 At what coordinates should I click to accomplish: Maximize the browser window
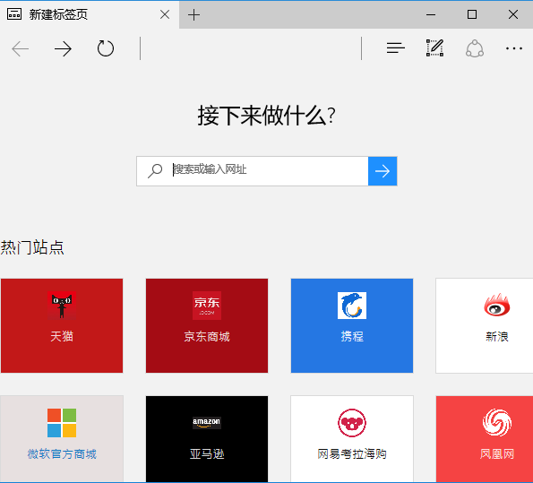coord(472,14)
